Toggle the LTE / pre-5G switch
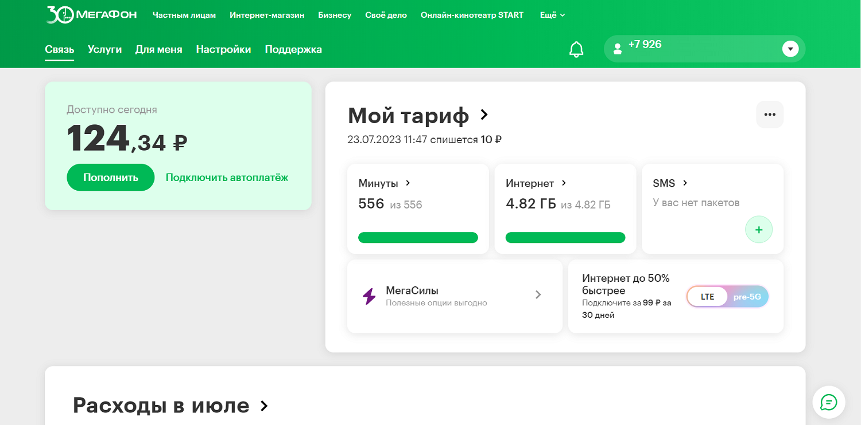 tap(727, 297)
